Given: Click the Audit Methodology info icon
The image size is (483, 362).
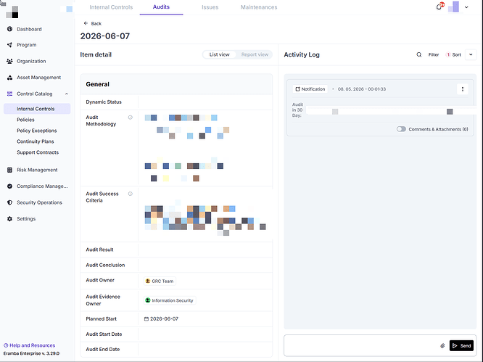Looking at the screenshot, I should [x=131, y=118].
